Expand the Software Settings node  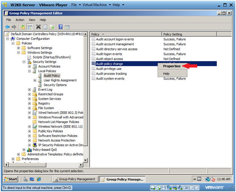(x=18, y=48)
